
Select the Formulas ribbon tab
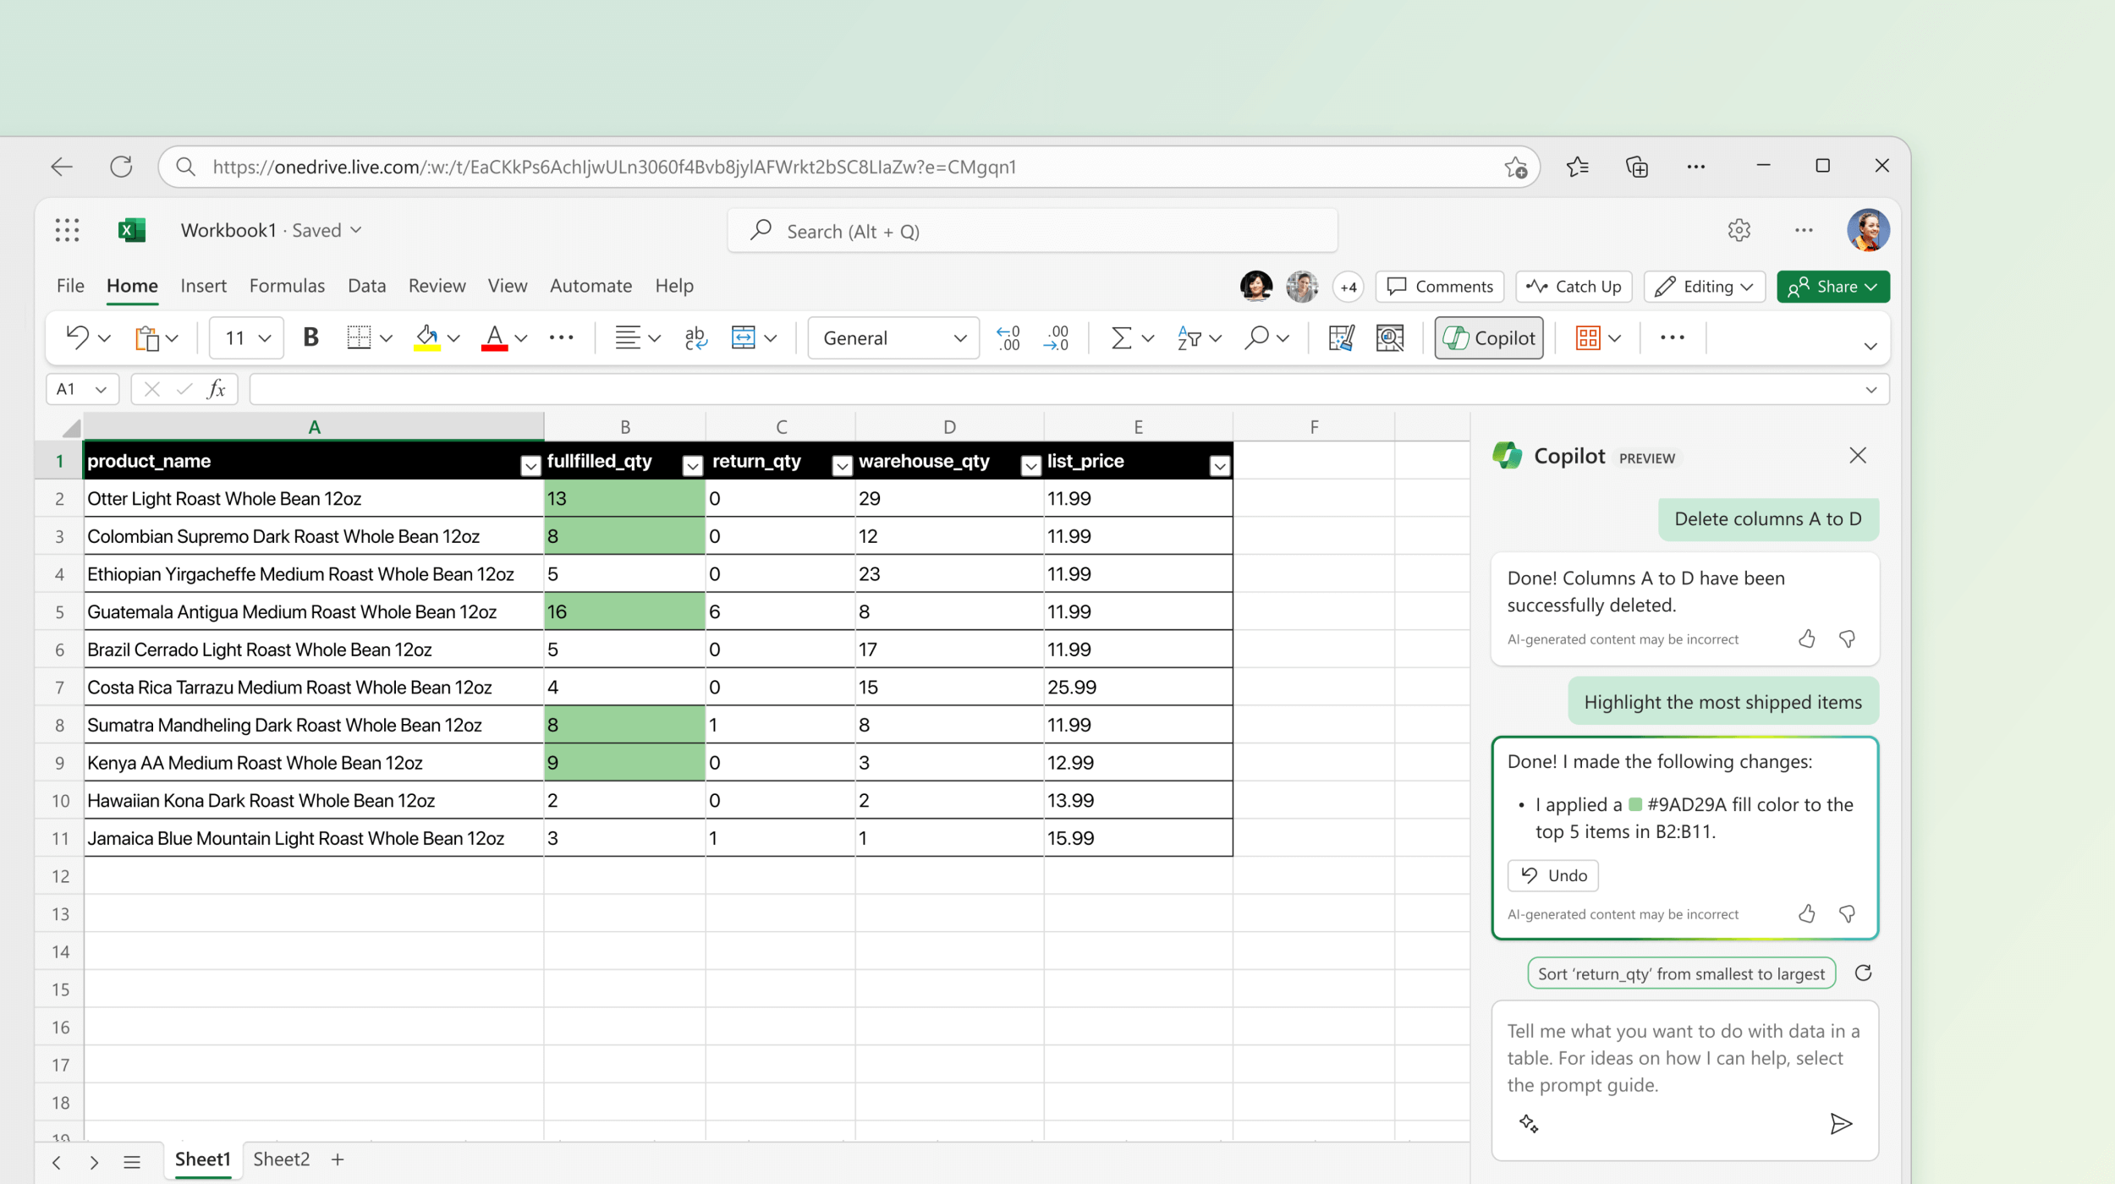click(285, 285)
